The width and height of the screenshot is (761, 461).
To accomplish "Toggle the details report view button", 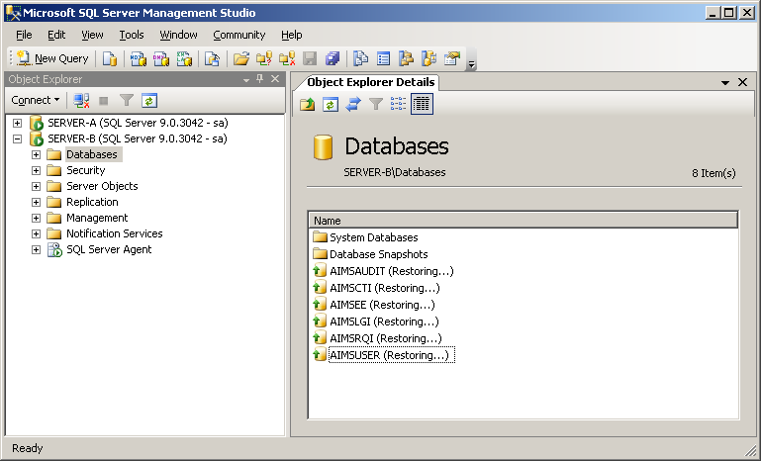I will coord(422,104).
